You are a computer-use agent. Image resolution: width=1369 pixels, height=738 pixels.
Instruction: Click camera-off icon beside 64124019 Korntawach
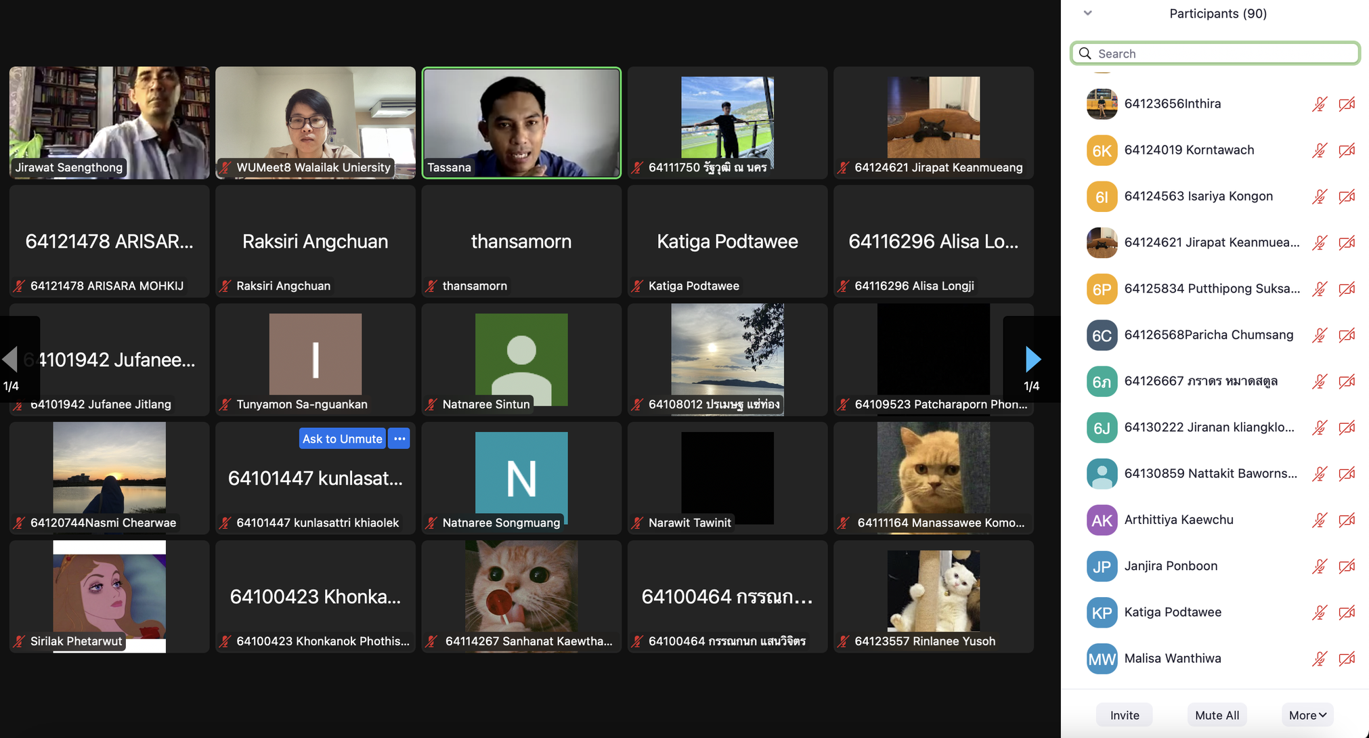1347,150
